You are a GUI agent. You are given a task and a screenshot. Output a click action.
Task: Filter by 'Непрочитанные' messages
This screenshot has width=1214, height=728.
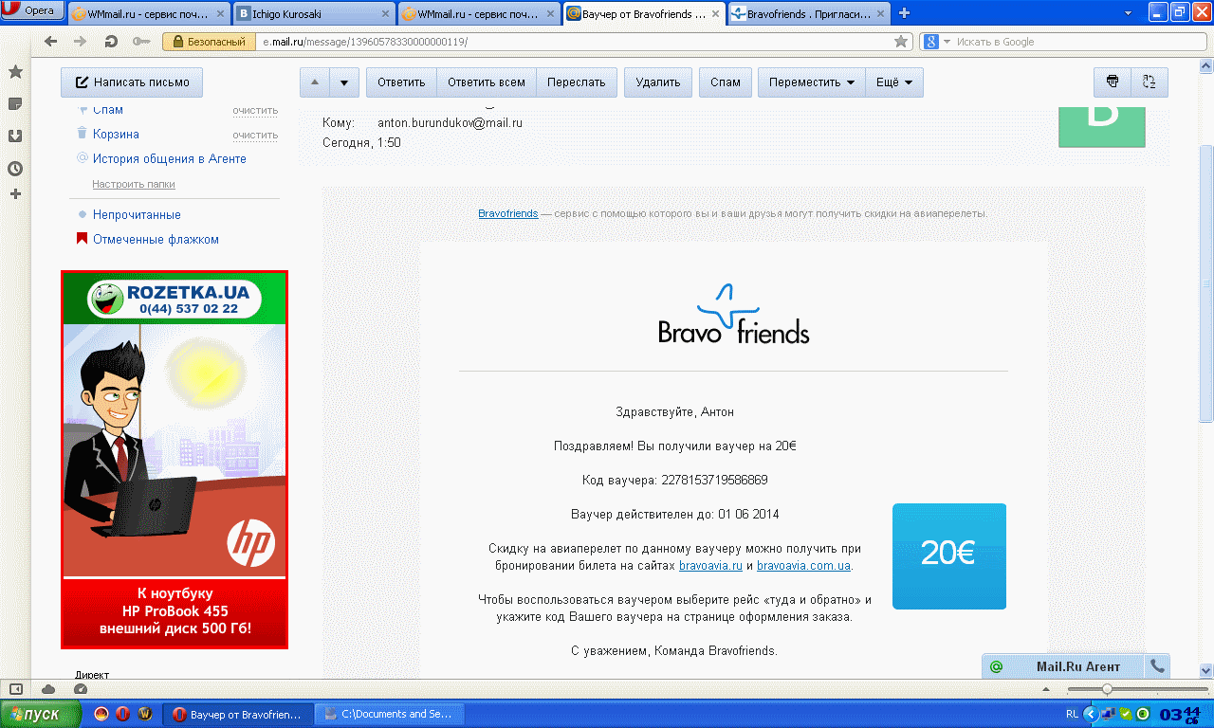click(x=137, y=215)
